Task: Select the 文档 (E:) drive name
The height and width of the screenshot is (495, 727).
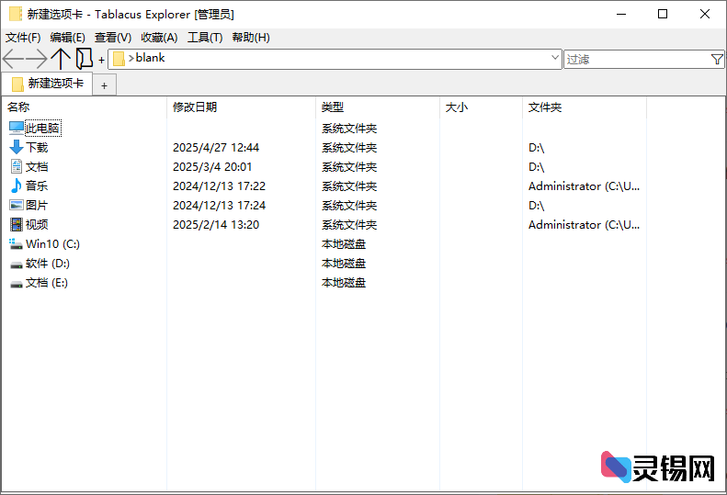Action: 46,283
